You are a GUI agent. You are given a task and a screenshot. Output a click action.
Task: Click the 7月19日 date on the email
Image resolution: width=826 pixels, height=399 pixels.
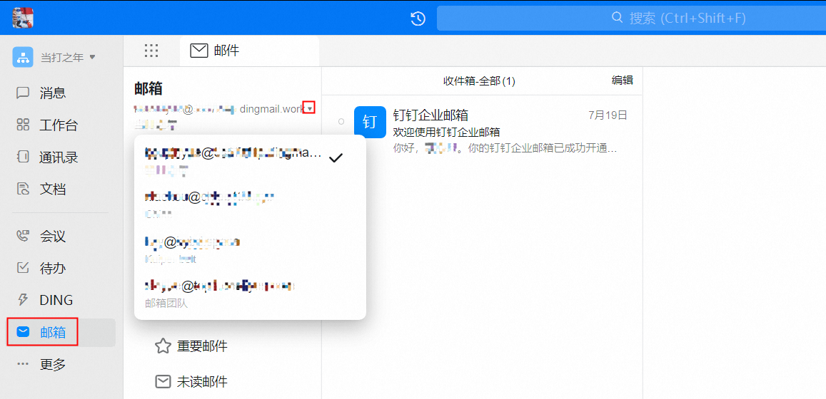pos(608,115)
